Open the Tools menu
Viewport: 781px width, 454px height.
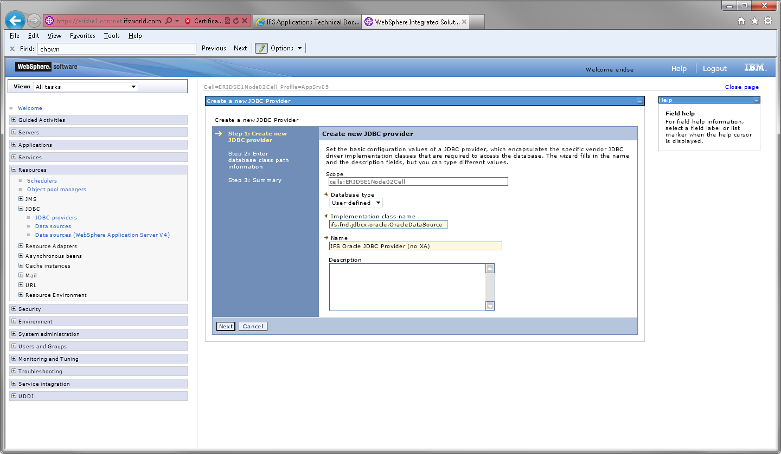(x=112, y=36)
